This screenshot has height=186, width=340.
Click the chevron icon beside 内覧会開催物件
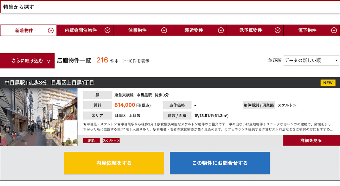(107, 30)
